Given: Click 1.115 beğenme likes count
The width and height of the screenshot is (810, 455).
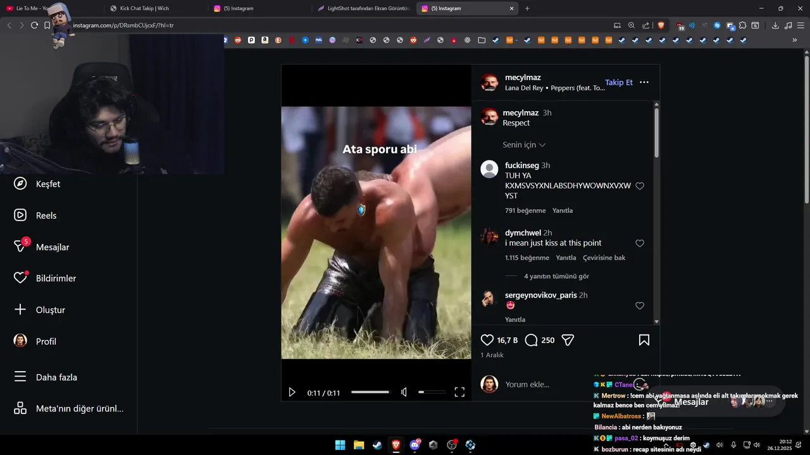Looking at the screenshot, I should pos(527,258).
